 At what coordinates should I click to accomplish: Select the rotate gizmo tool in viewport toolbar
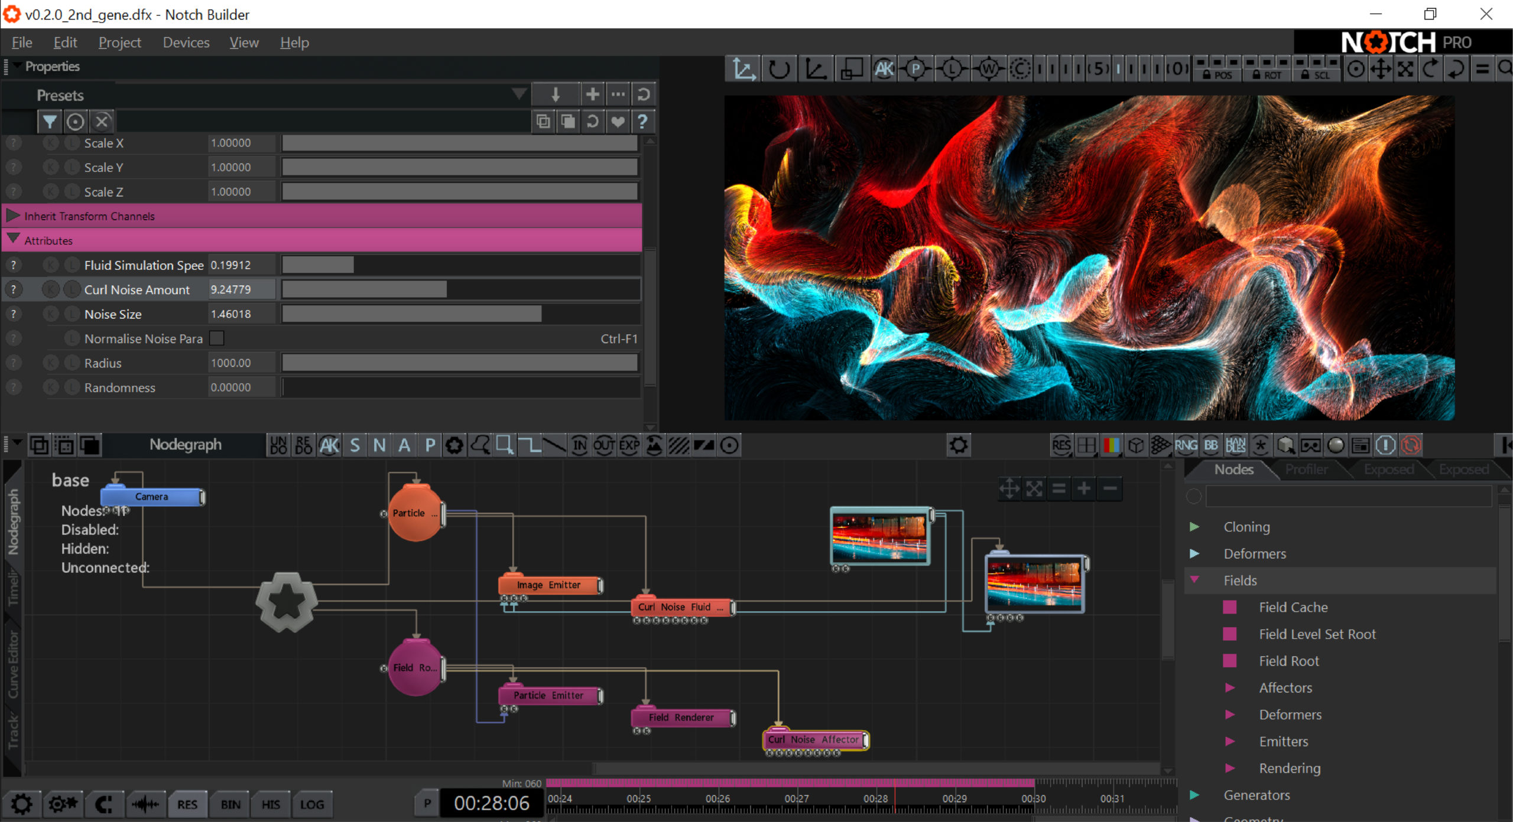click(778, 69)
